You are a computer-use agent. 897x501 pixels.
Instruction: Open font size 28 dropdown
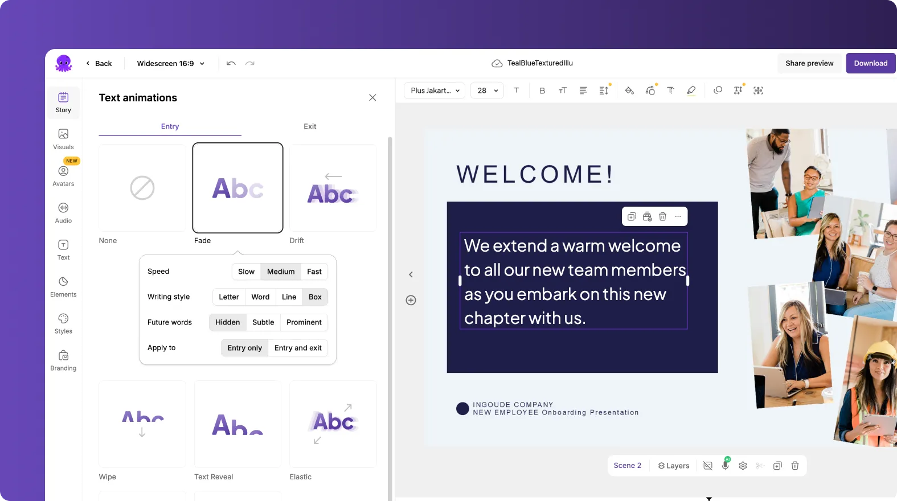click(487, 91)
